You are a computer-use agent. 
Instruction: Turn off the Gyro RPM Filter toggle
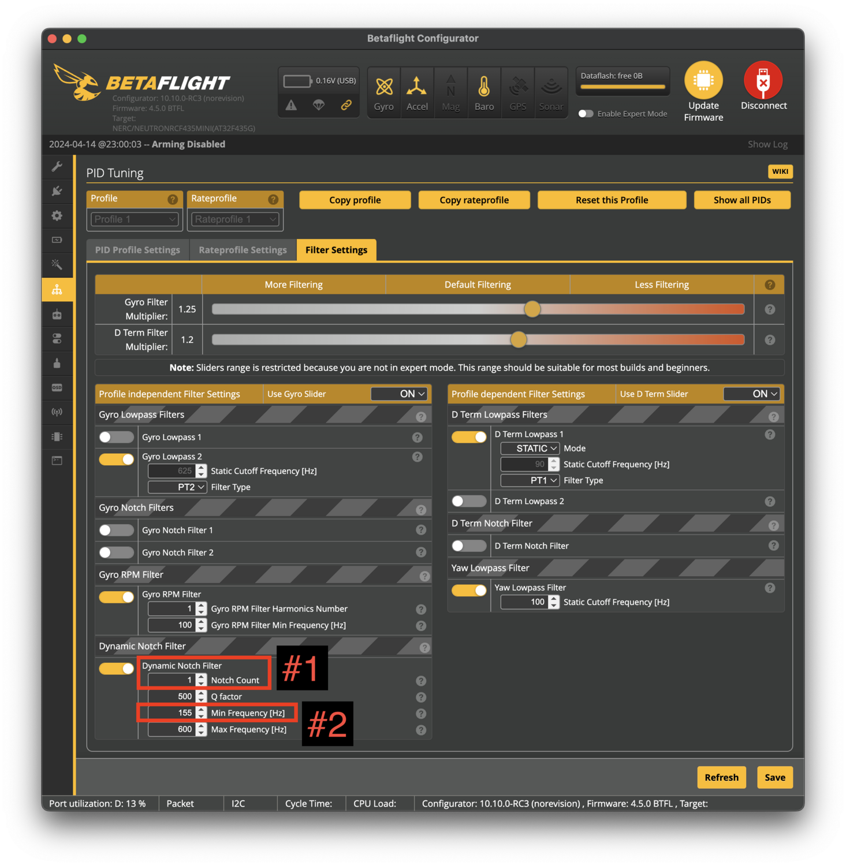pyautogui.click(x=116, y=597)
